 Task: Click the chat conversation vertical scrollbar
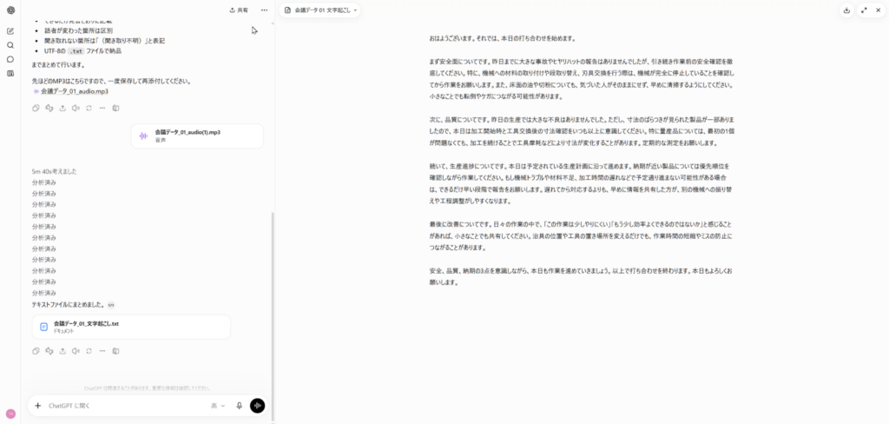(273, 317)
